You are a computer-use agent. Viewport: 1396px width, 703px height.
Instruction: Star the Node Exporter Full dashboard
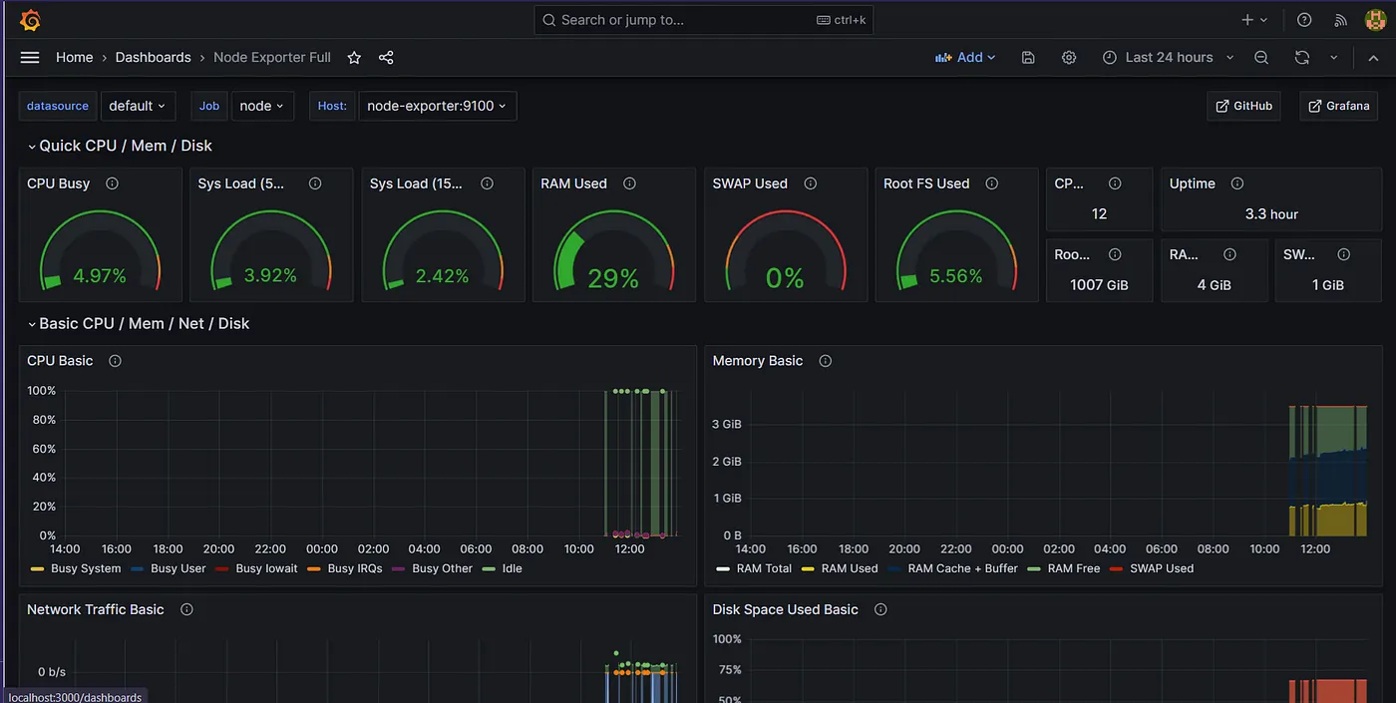coord(354,58)
